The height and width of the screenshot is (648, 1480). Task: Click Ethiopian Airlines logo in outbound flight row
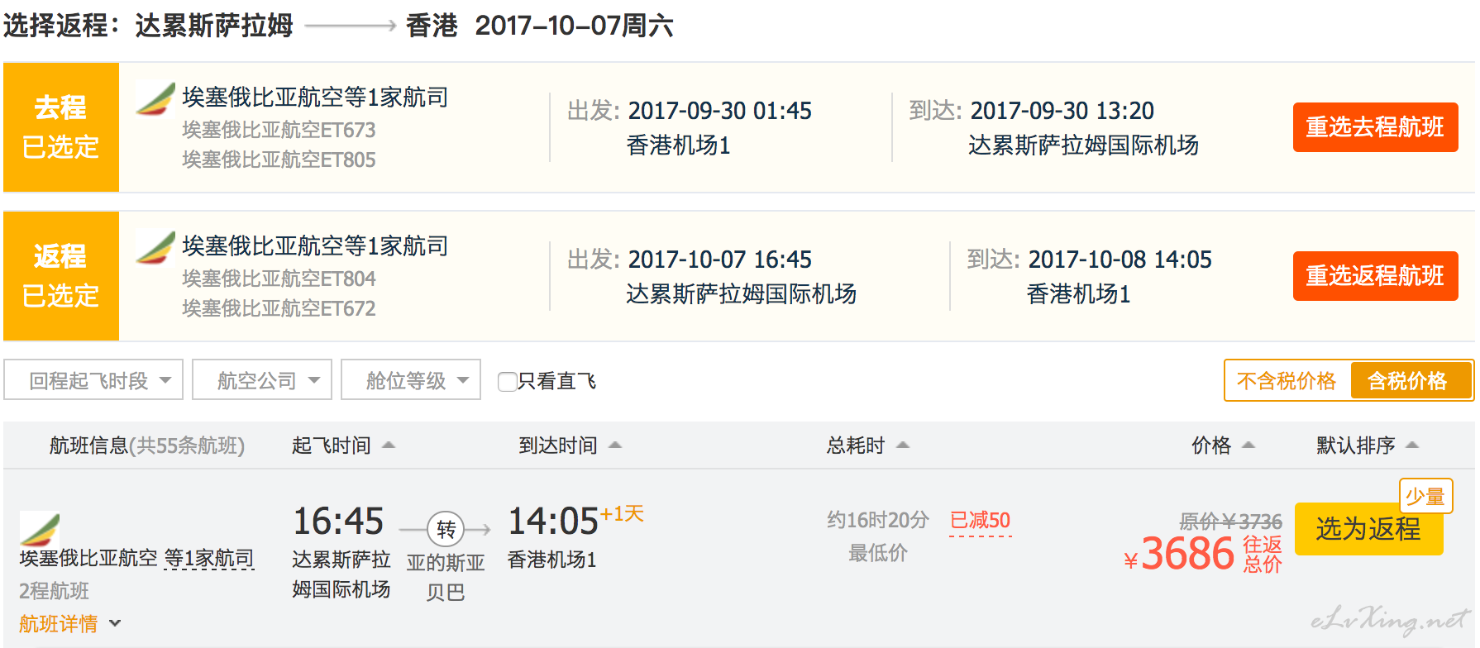155,98
